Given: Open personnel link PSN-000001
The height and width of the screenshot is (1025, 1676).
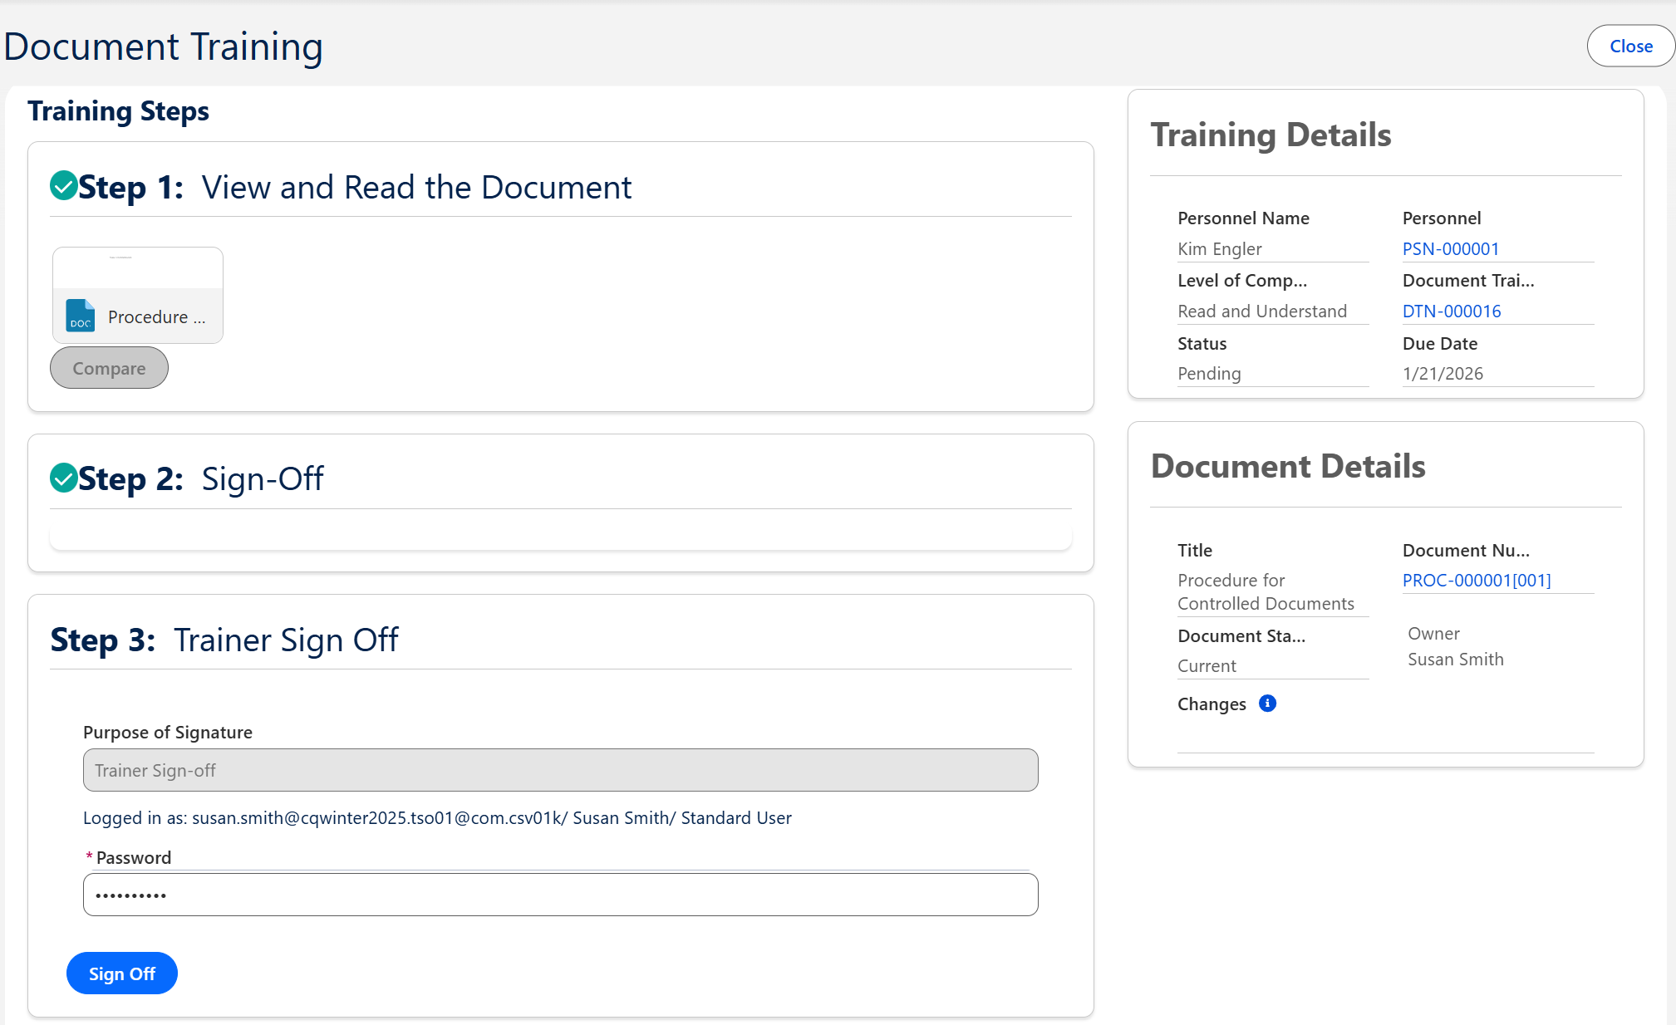Looking at the screenshot, I should click(1451, 249).
